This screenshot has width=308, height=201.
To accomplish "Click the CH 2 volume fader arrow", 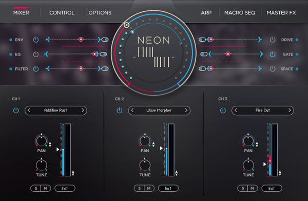I will 161,148.
